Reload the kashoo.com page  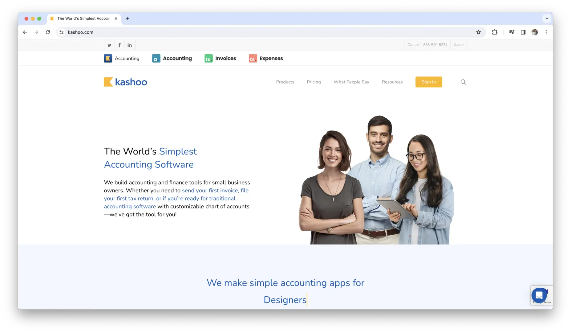[x=48, y=32]
